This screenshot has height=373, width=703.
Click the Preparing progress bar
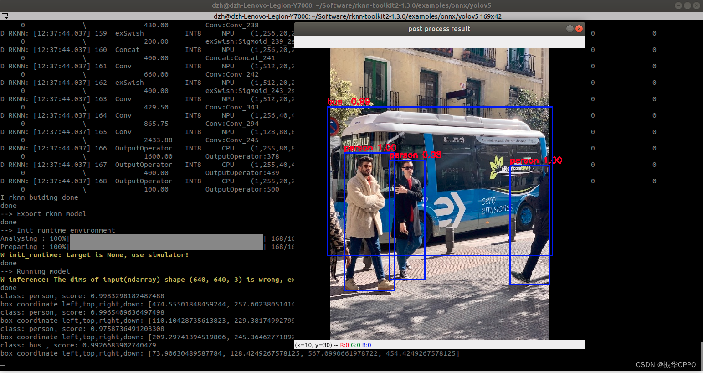166,247
